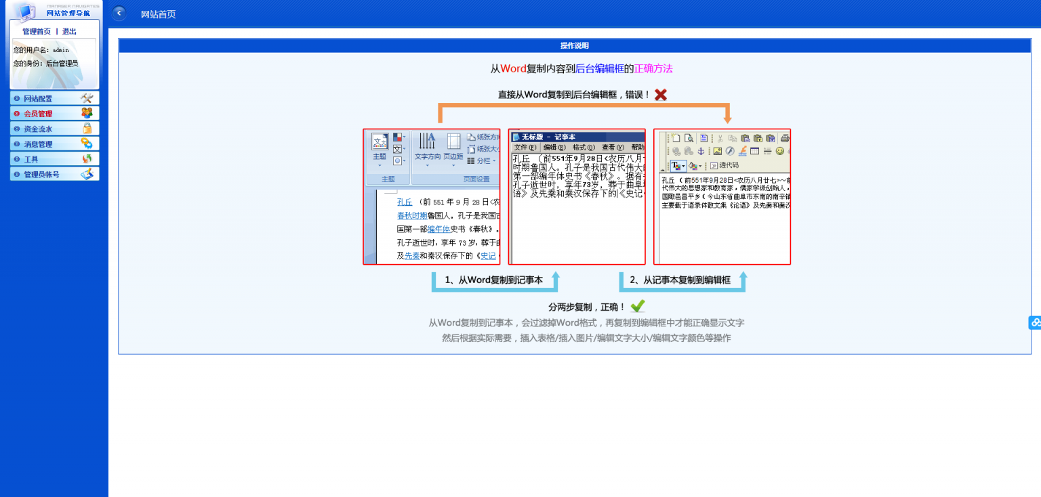Select the 管理员帐号 pencil icon

[x=86, y=173]
